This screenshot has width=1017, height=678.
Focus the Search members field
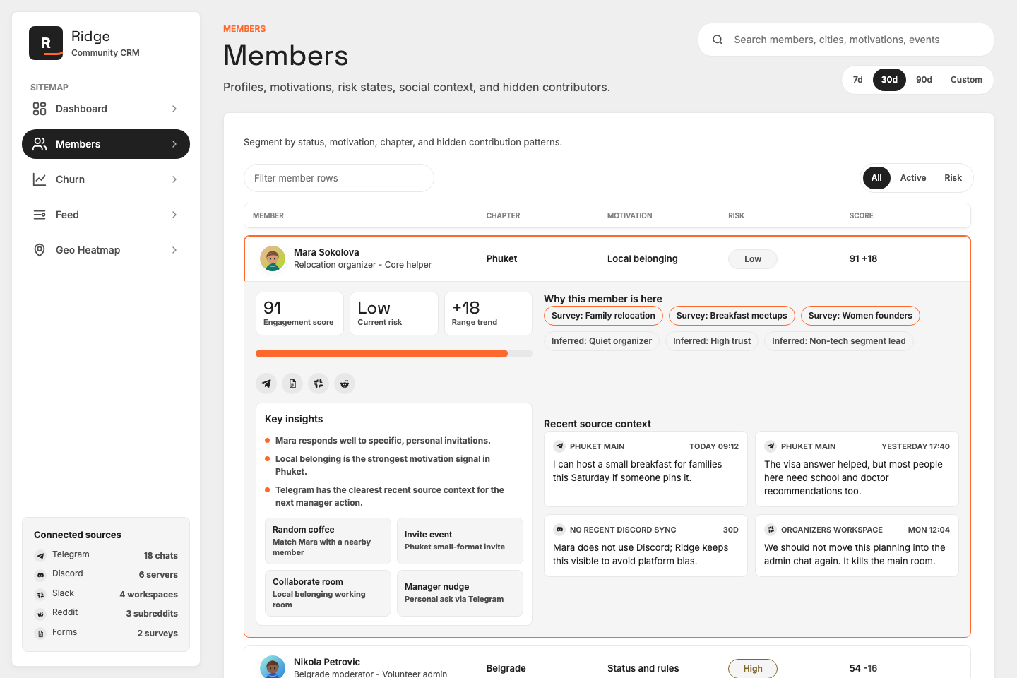click(846, 40)
